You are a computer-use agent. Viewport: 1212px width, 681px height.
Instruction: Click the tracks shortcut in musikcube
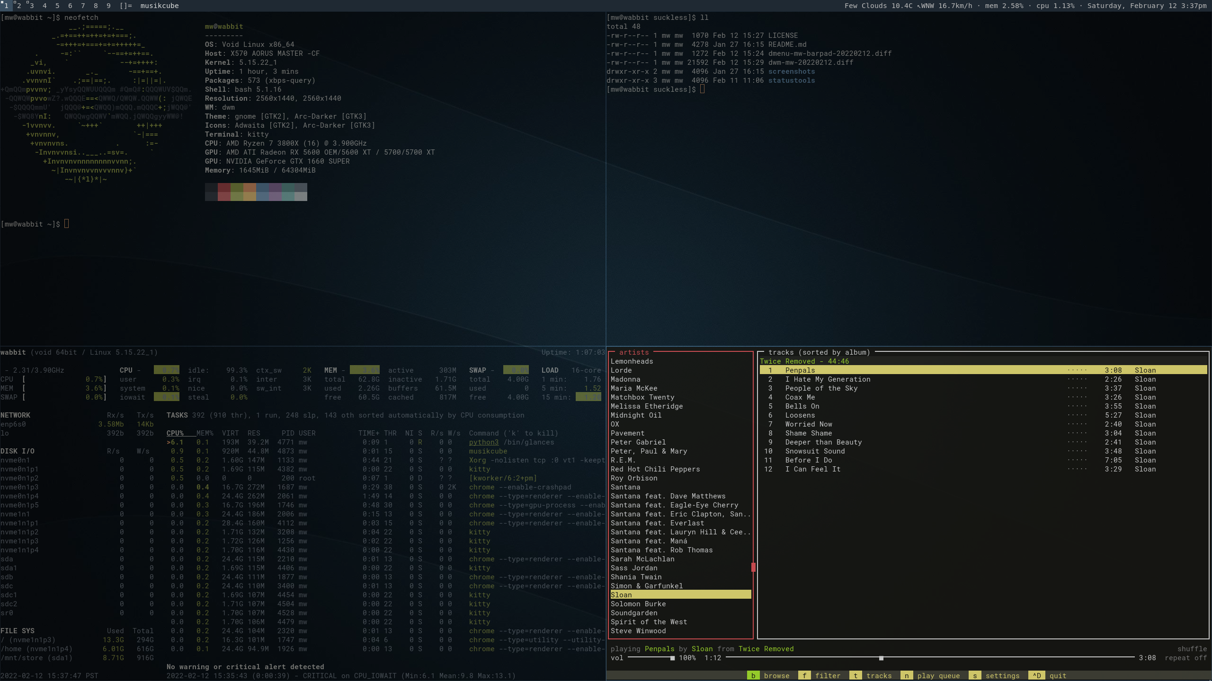871,676
